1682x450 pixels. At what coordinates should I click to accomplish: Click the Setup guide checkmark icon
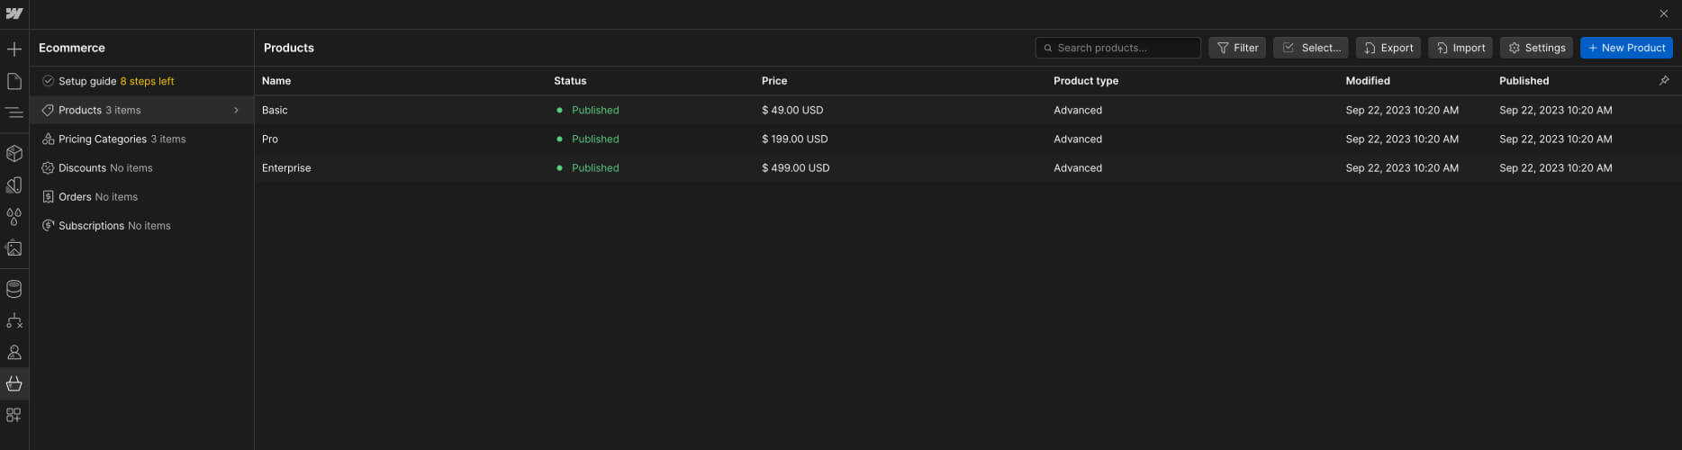point(49,81)
